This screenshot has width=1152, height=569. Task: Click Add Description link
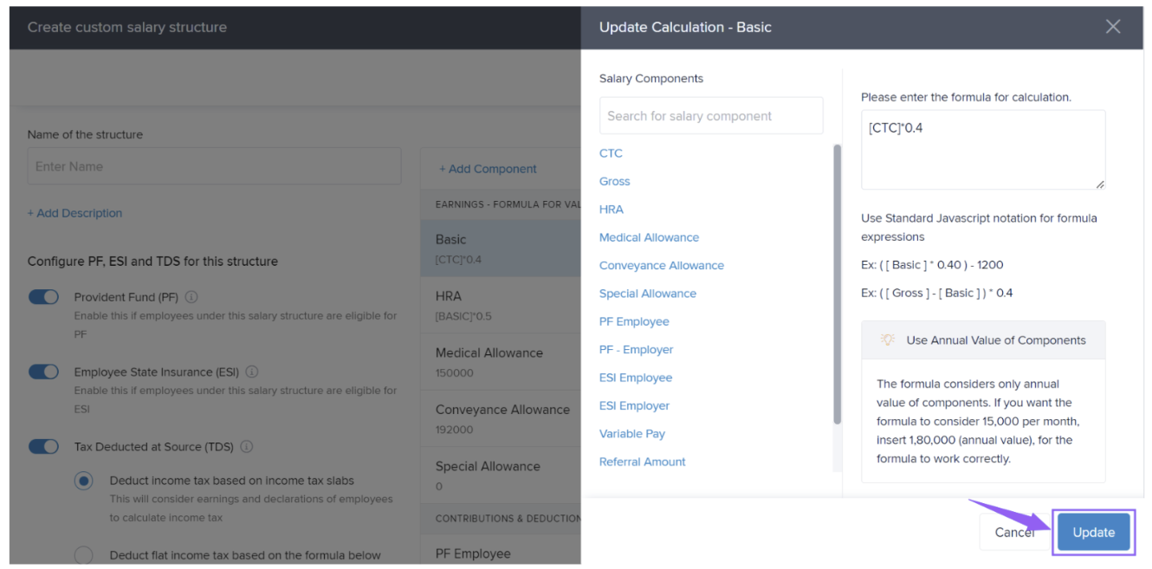click(x=74, y=213)
